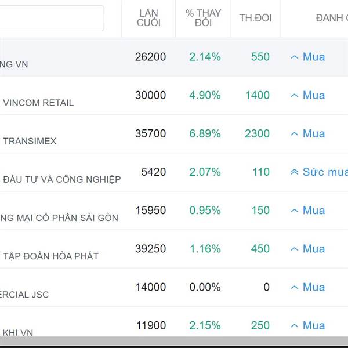Click last price 11900
The width and height of the screenshot is (348, 348).
[151, 325]
